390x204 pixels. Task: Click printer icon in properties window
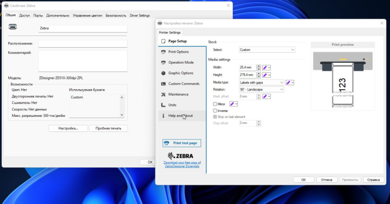pos(13,26)
